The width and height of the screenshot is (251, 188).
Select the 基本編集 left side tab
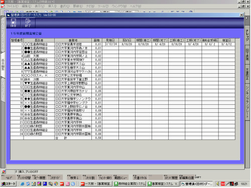coord(3,65)
